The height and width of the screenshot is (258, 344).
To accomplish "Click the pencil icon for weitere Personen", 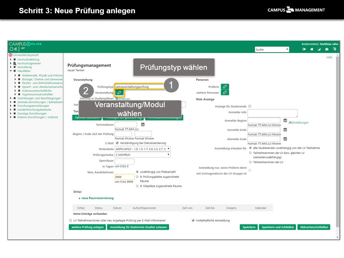I will (x=225, y=92).
